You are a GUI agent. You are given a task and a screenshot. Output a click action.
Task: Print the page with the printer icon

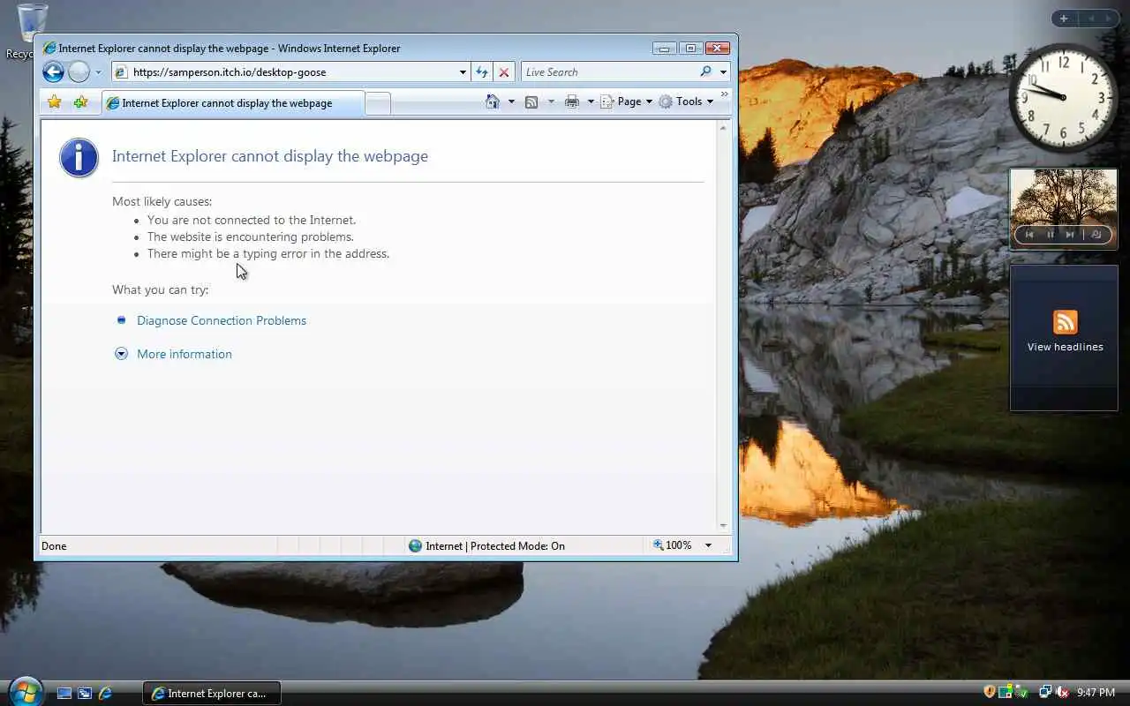point(572,101)
